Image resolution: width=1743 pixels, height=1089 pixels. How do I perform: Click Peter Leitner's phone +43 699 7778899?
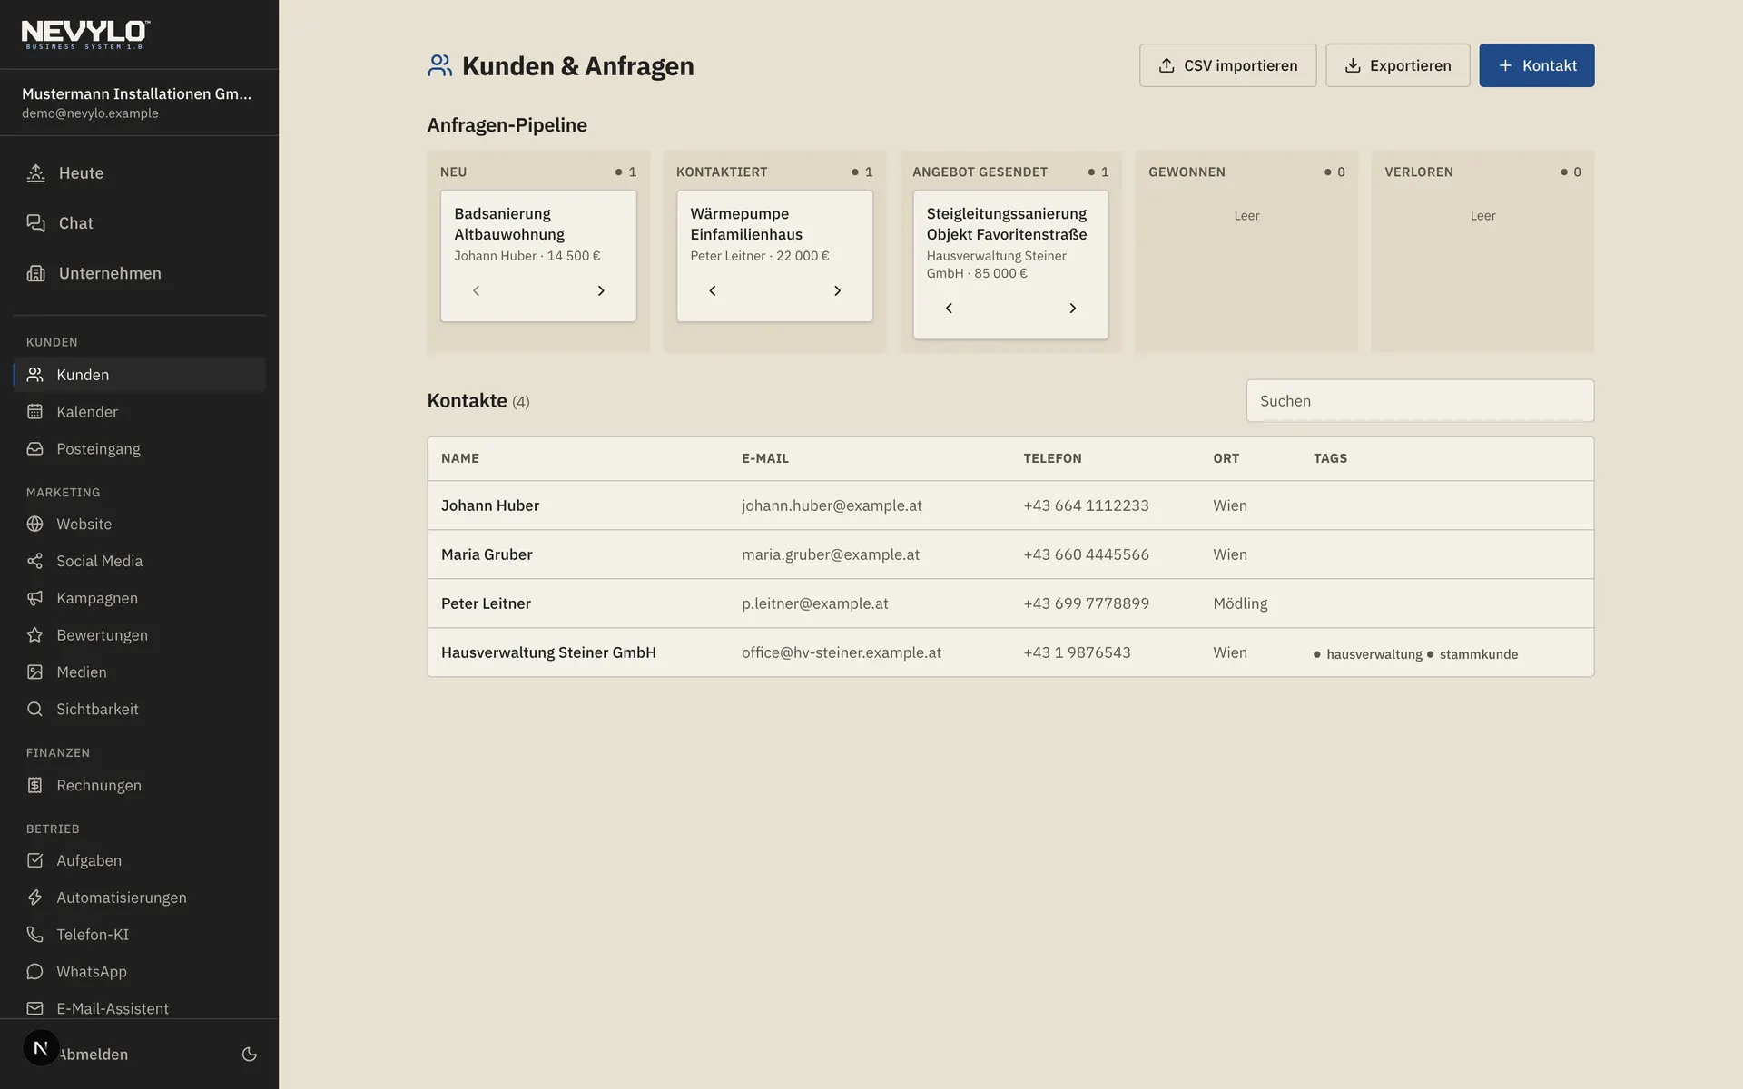[1086, 603]
